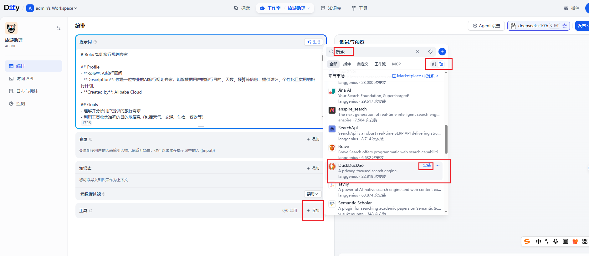The height and width of the screenshot is (256, 589).
Task: Switch to tree grouped view
Action: tap(441, 64)
